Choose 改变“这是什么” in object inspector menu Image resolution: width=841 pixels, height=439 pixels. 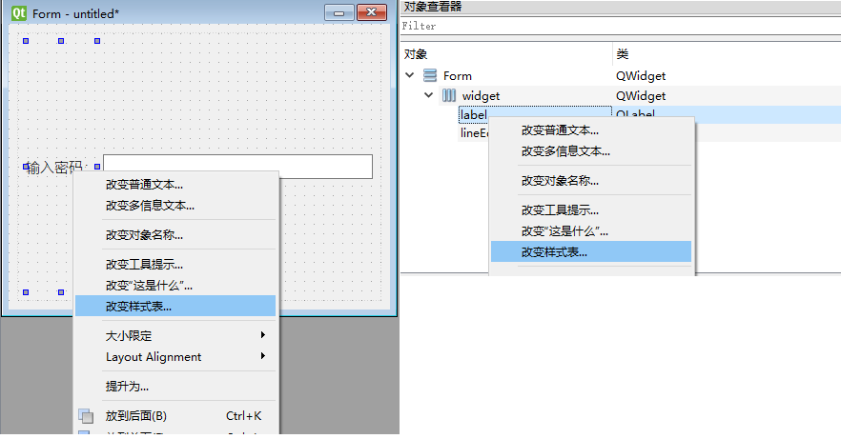point(591,231)
